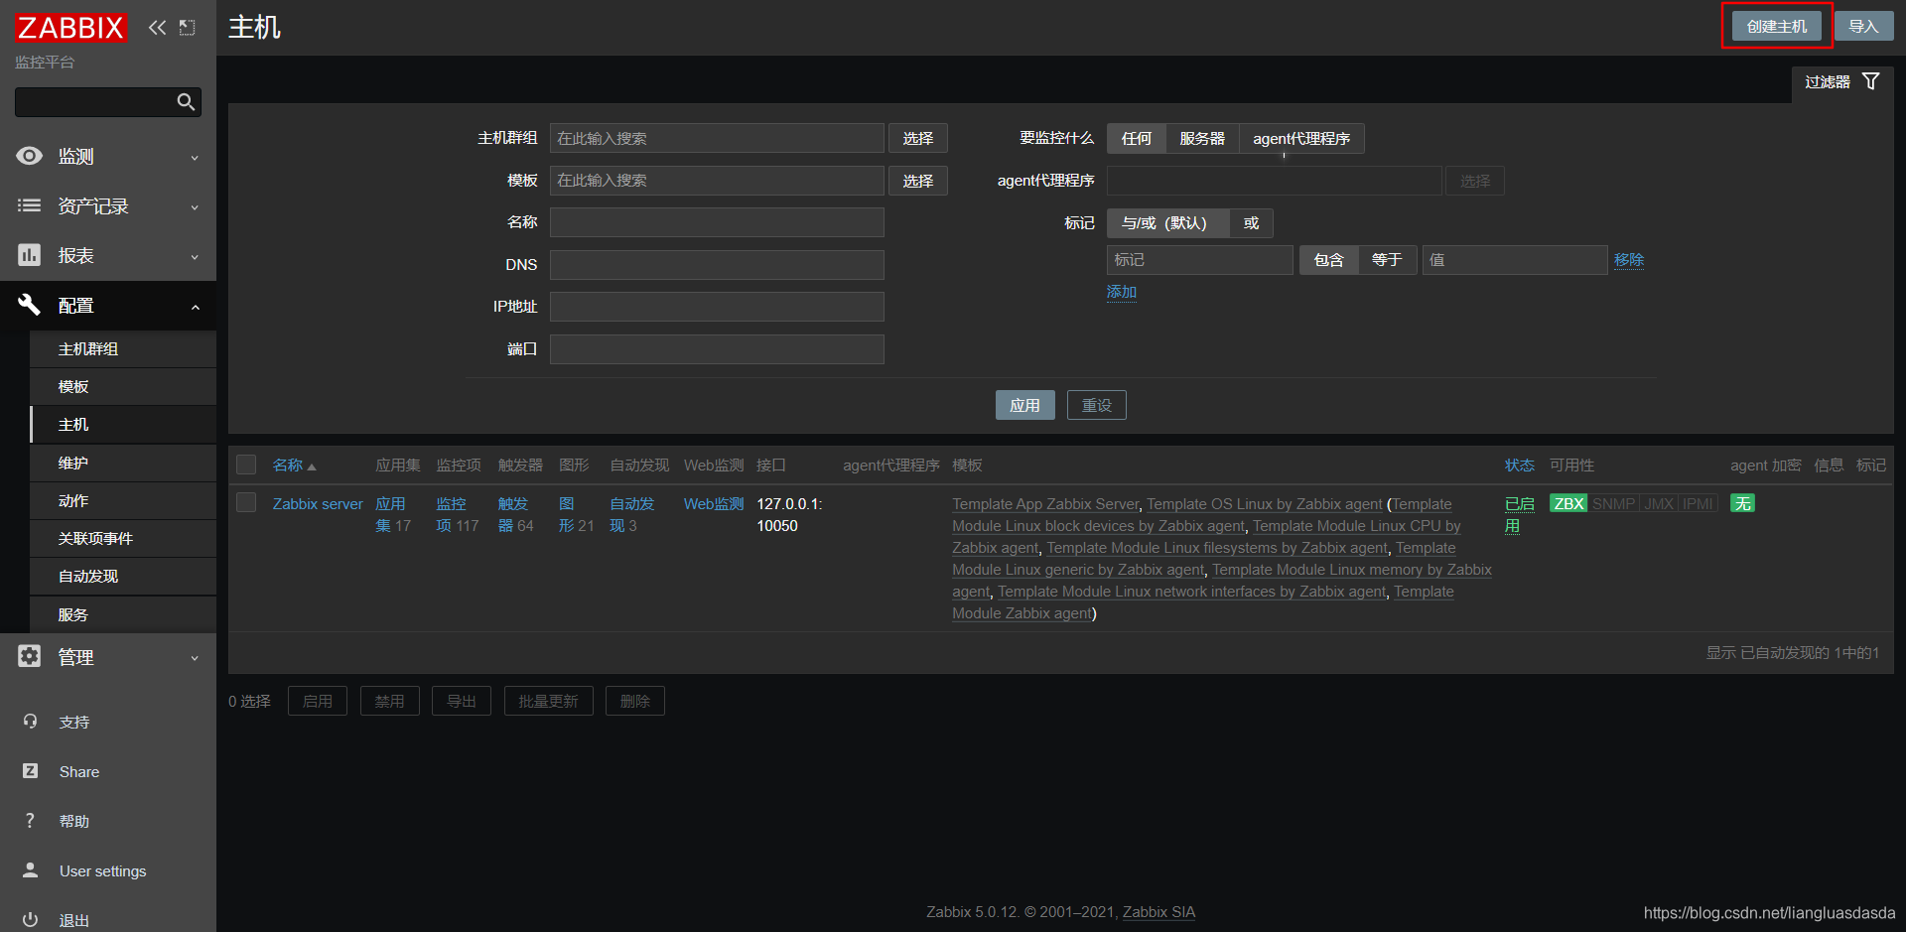Click the ZABBIX logo
Image resolution: width=1906 pixels, height=932 pixels.
click(x=70, y=28)
